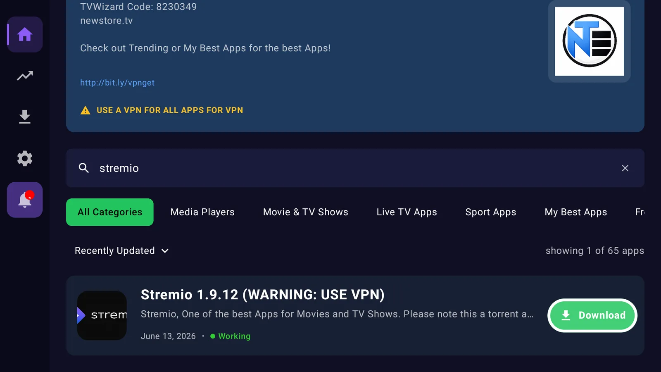The height and width of the screenshot is (372, 661).
Task: Click 'Check out Trending or My Best Apps' text
Action: pyautogui.click(x=205, y=48)
